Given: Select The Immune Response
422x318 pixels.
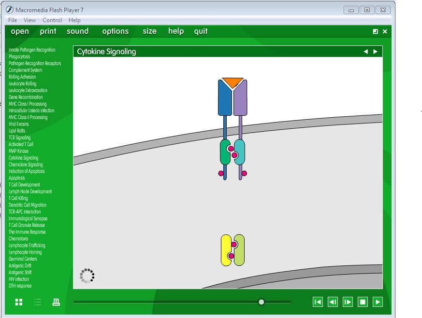Looking at the screenshot, I should coord(27,232).
